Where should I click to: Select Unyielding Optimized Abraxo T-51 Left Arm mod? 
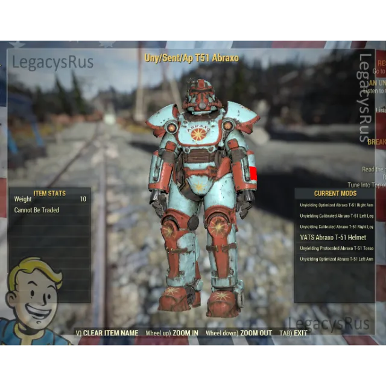[336, 259]
